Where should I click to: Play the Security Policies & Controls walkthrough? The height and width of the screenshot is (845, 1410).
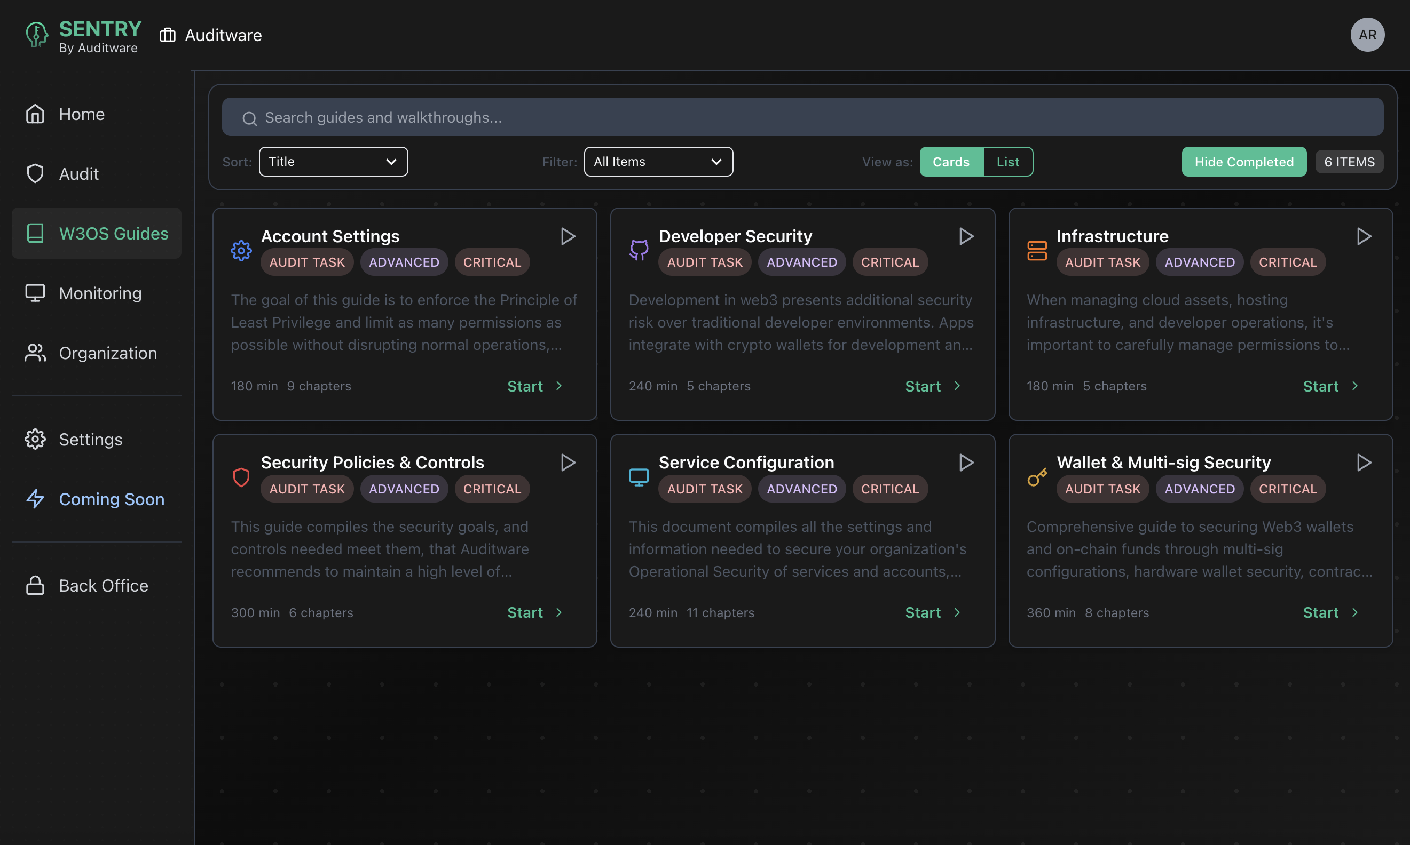click(568, 463)
